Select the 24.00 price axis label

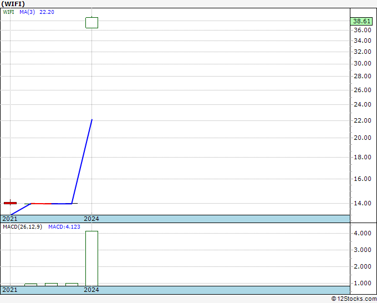pyautogui.click(x=363, y=104)
